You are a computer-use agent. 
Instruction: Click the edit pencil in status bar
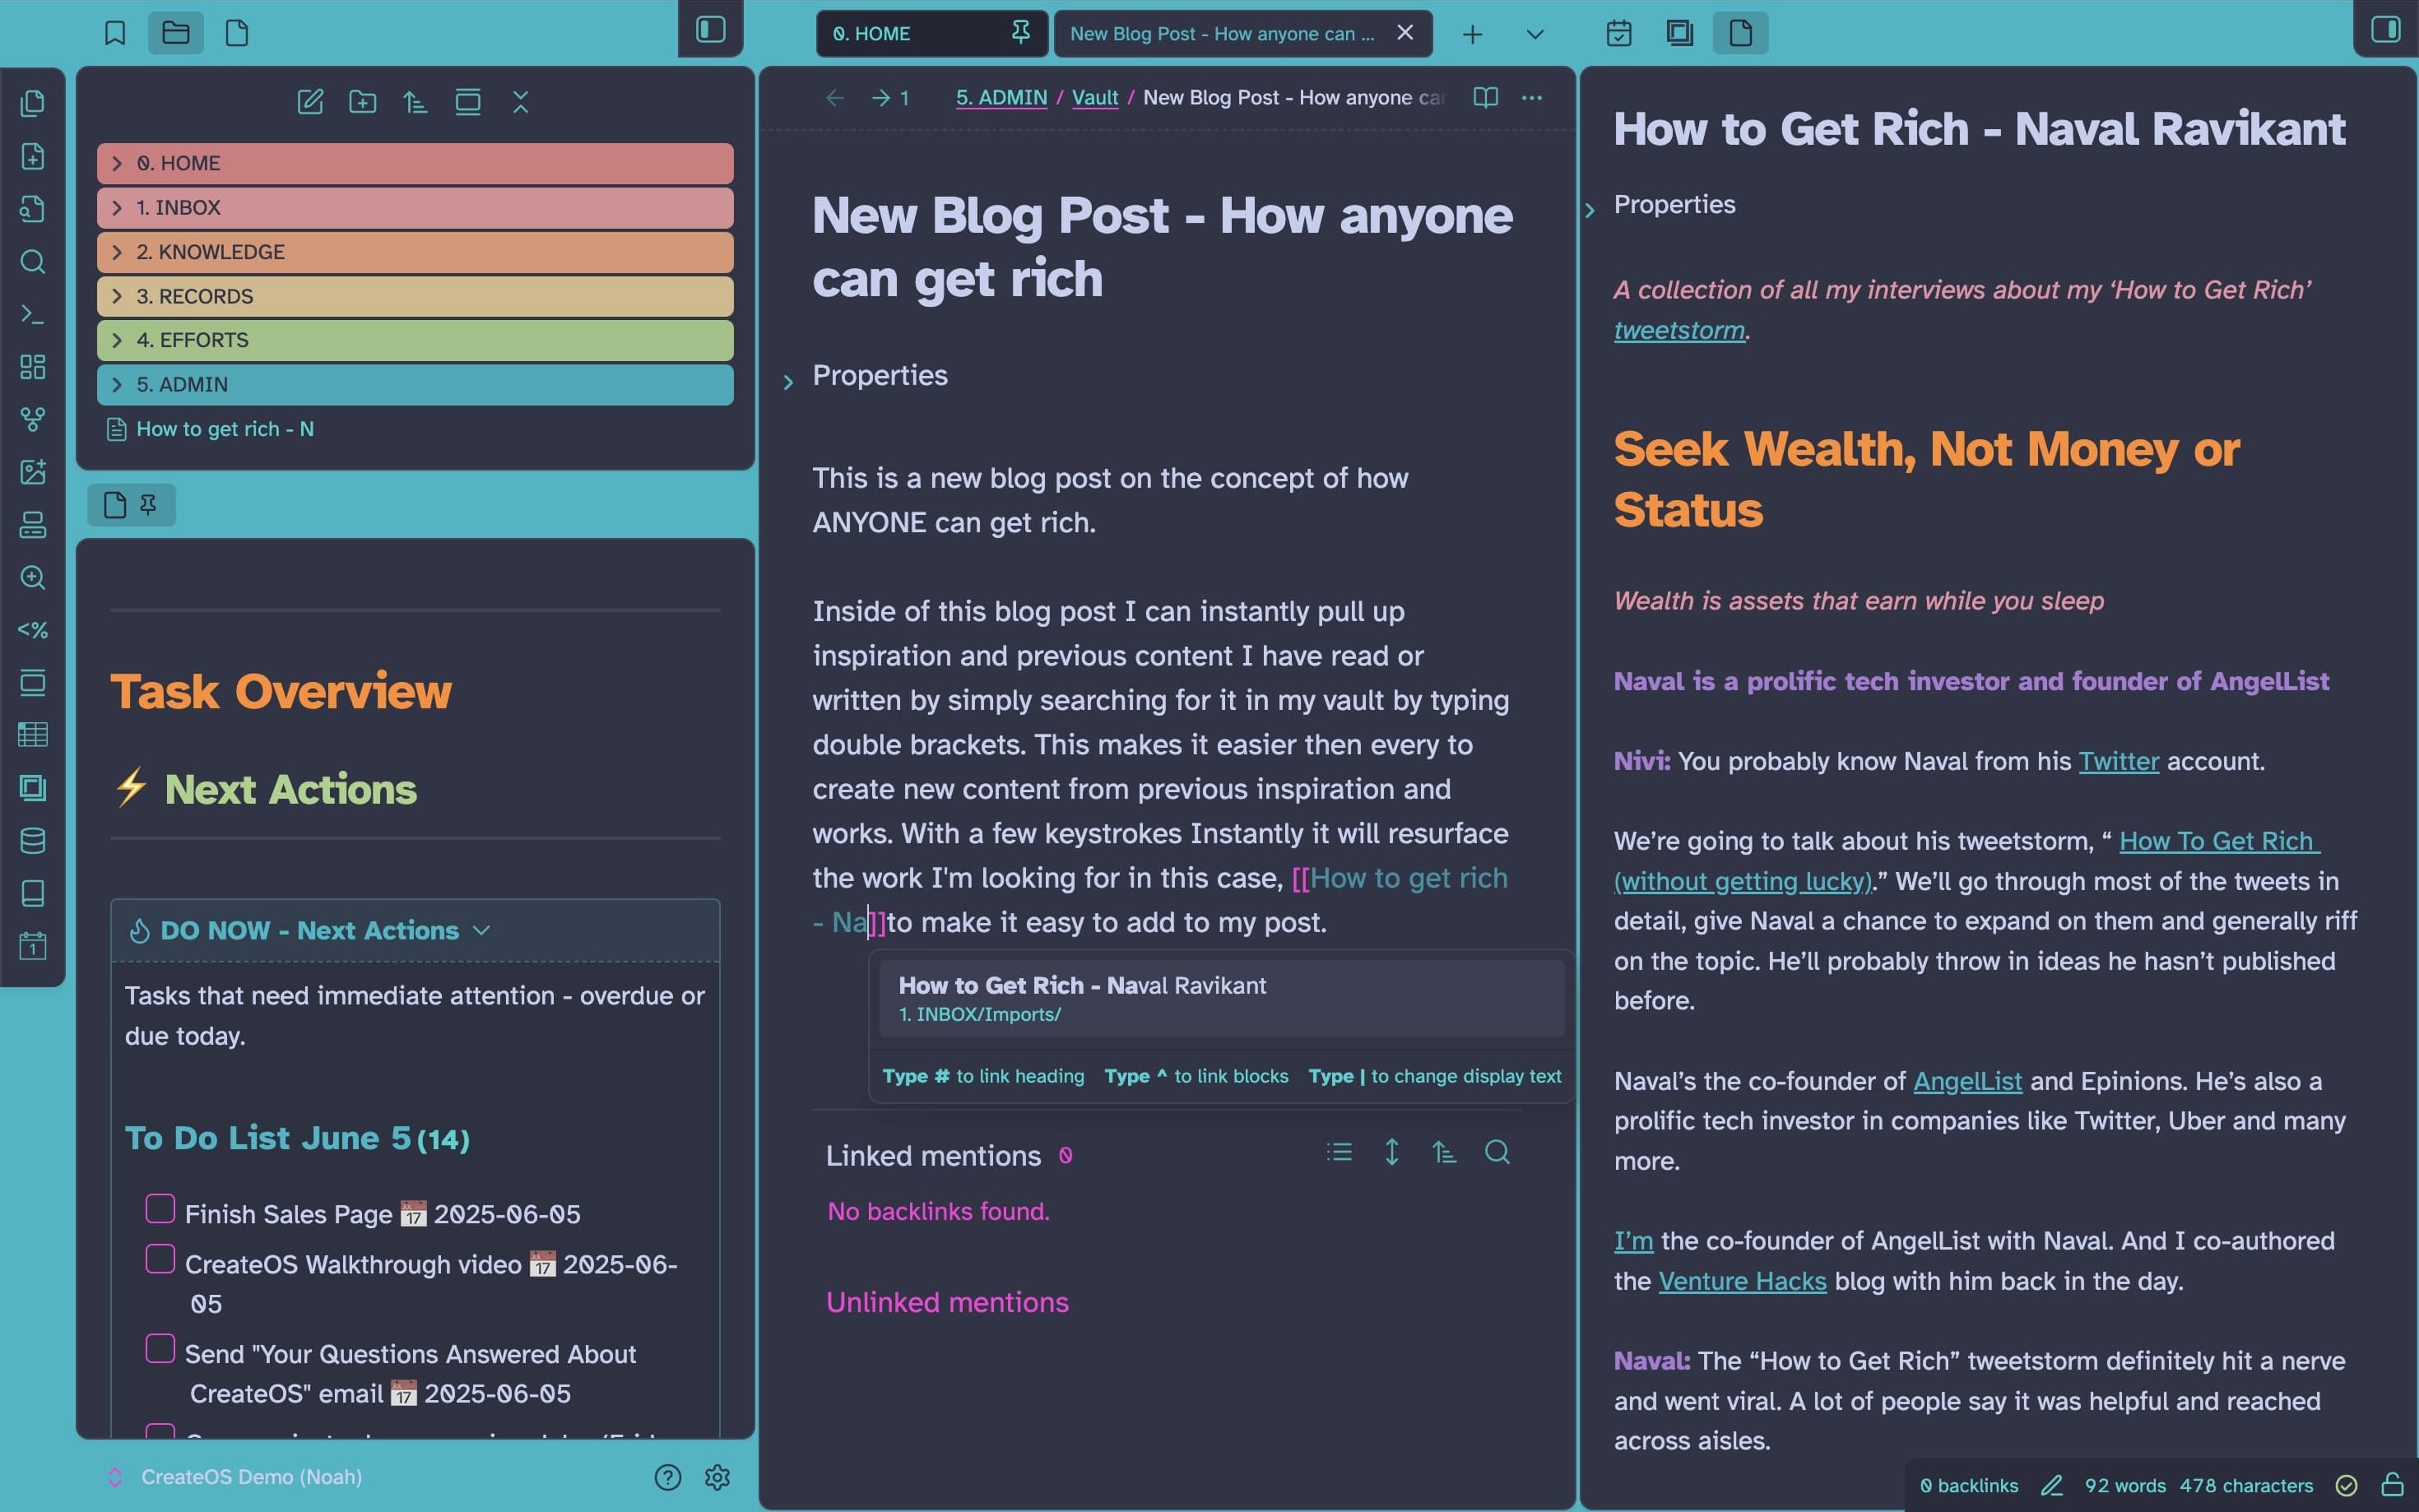(x=2052, y=1485)
